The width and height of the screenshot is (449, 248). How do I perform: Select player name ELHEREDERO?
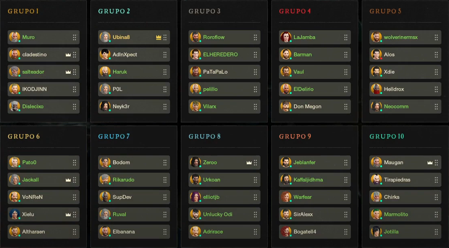click(x=220, y=55)
